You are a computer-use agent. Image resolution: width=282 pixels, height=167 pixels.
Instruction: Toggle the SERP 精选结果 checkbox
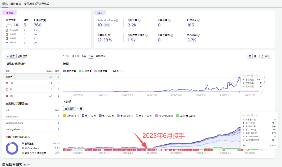coord(177,116)
